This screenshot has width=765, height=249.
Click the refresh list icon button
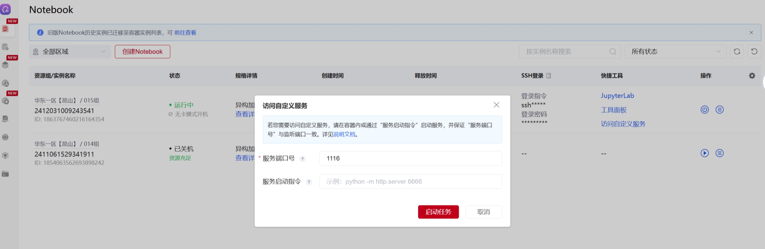737,52
